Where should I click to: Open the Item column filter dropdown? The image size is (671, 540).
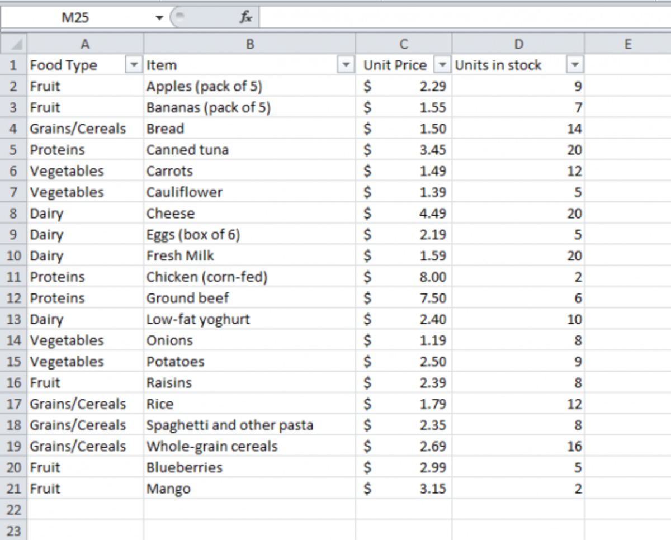click(x=347, y=65)
